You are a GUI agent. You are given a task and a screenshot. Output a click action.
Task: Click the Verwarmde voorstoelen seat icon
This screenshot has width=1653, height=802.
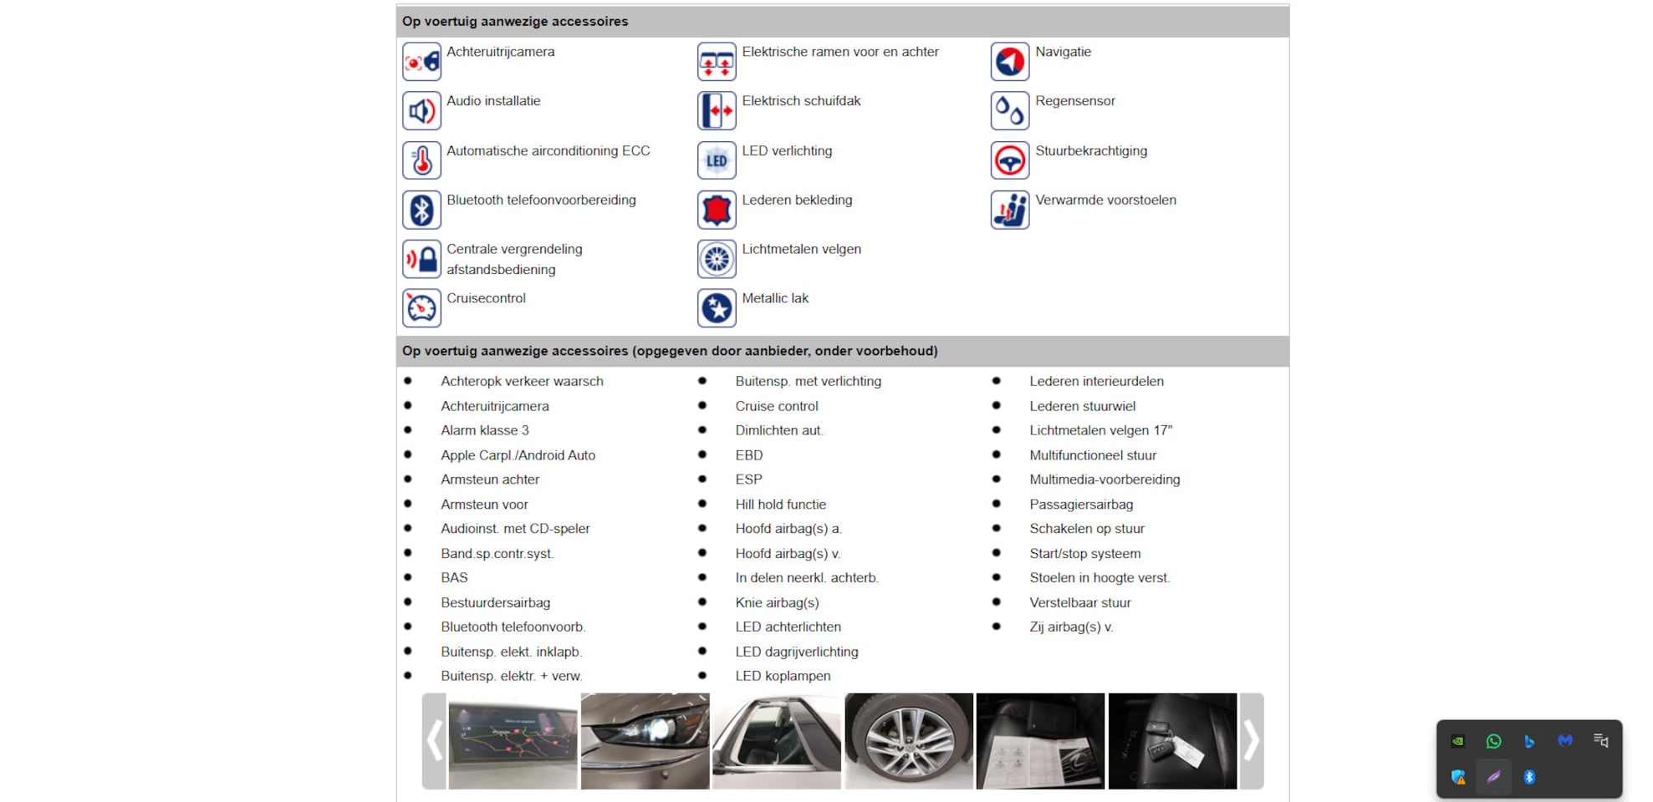pos(1010,210)
